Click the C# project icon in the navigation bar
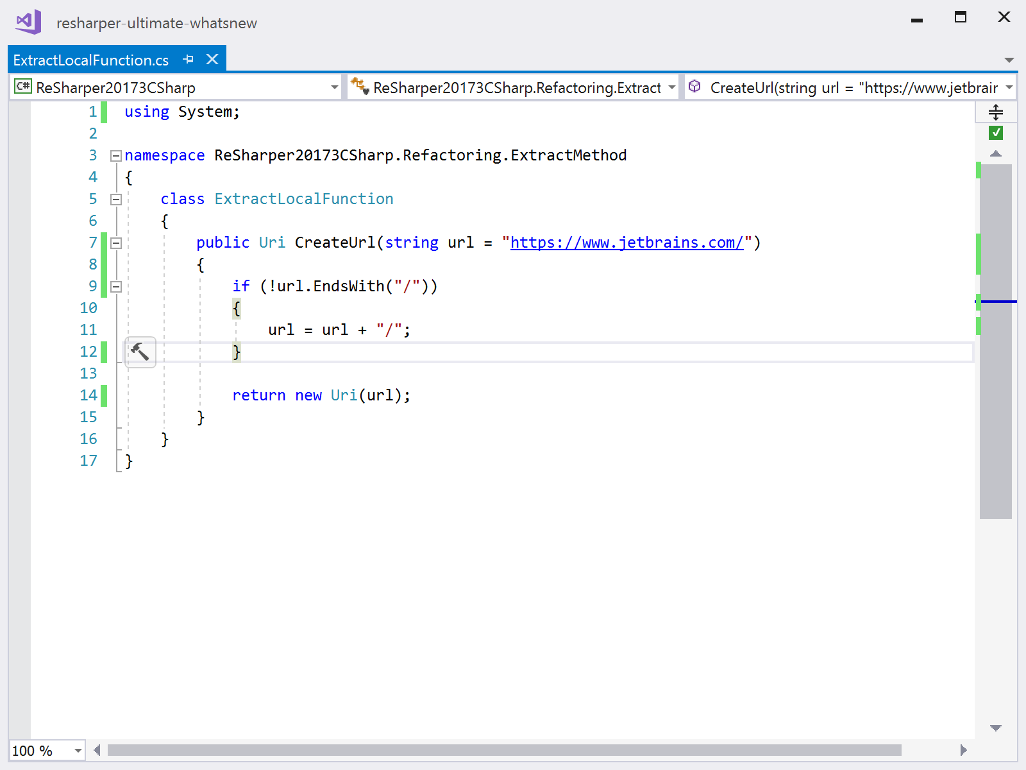The height and width of the screenshot is (770, 1026). [x=23, y=87]
